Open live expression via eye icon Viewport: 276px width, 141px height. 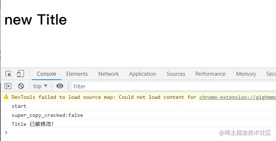click(60, 86)
